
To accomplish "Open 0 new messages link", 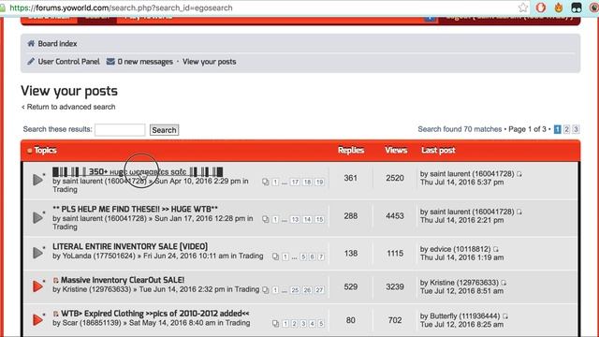I will 145,61.
